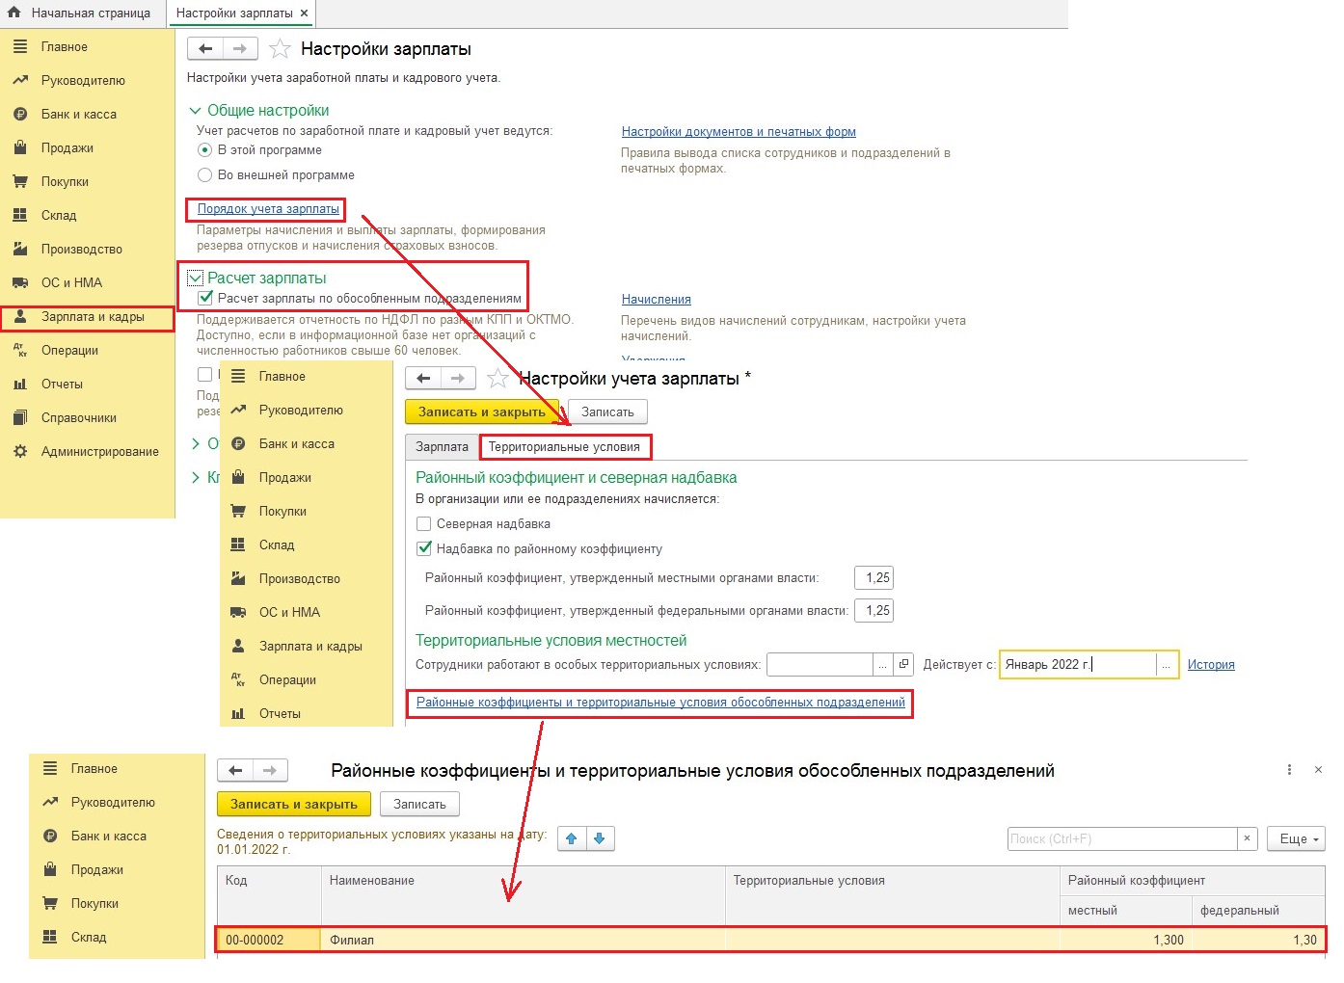Collapse the Расчет зарплаты section
Viewport: 1344px width, 983px height.
(x=195, y=278)
